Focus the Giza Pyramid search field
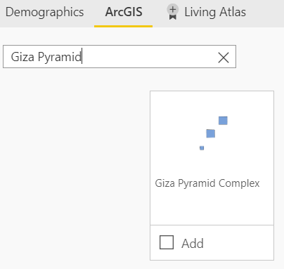This screenshot has width=284, height=269. point(120,57)
